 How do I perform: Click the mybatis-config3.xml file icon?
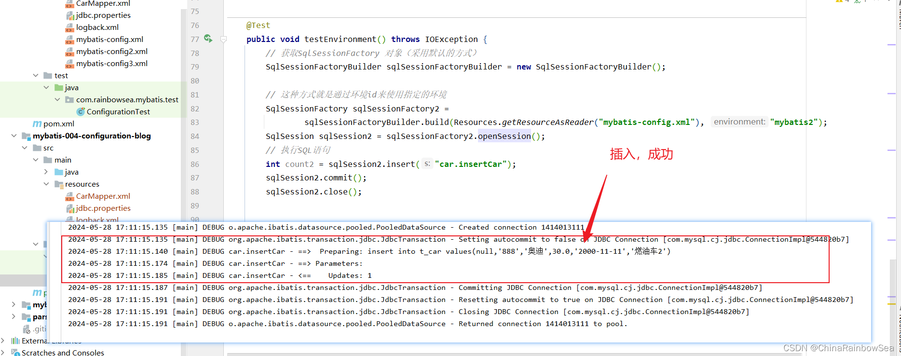(70, 64)
